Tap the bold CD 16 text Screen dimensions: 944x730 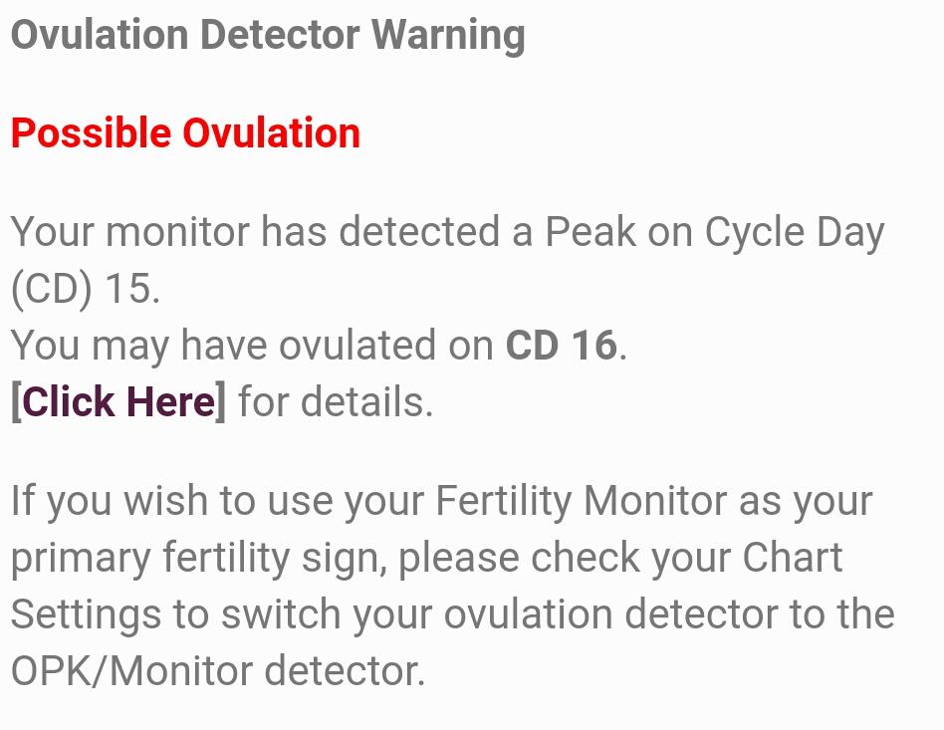click(562, 345)
